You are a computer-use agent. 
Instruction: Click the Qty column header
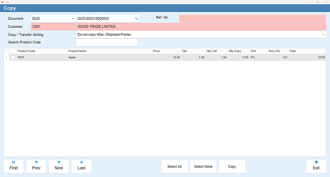click(194, 51)
